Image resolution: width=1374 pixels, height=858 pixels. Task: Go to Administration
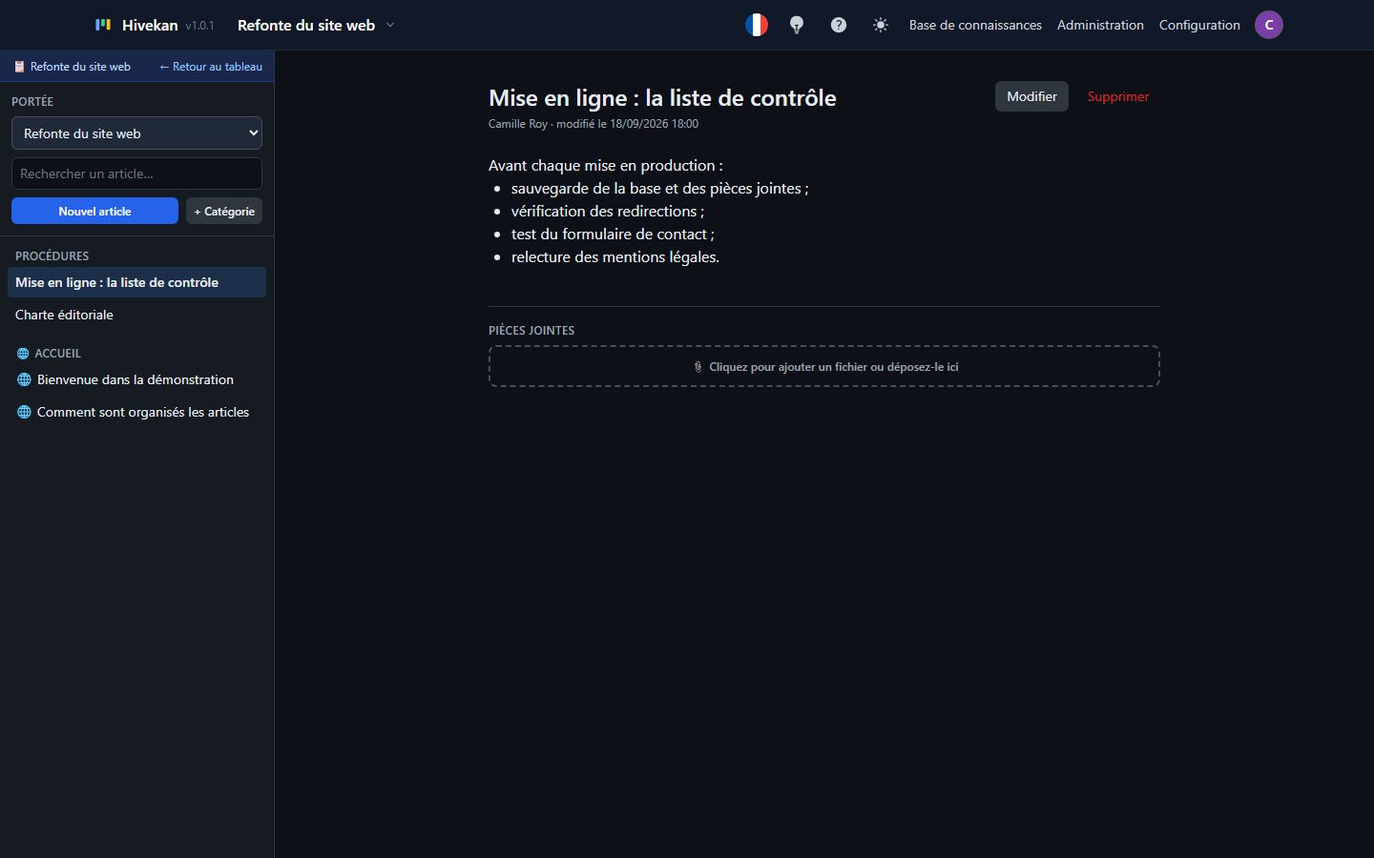(1100, 25)
